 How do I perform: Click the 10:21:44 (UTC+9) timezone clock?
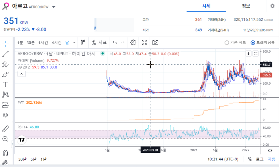223,159
